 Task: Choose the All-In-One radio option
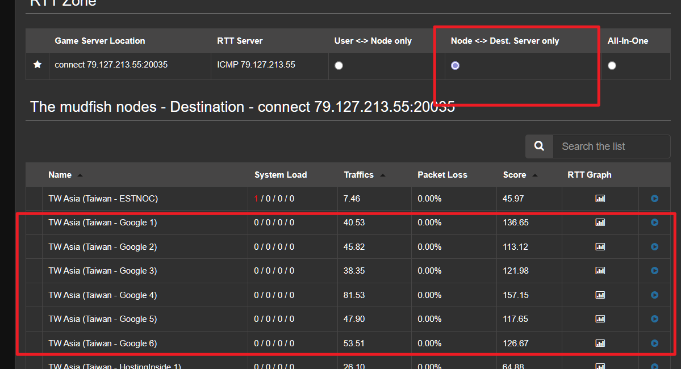(x=612, y=66)
